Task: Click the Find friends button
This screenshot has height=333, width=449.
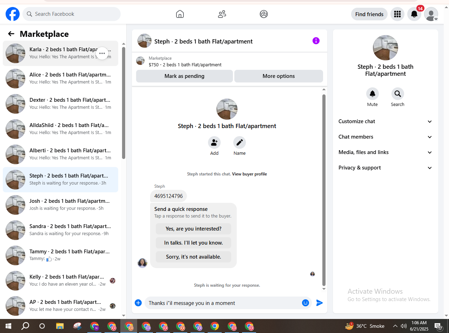Action: coord(369,14)
